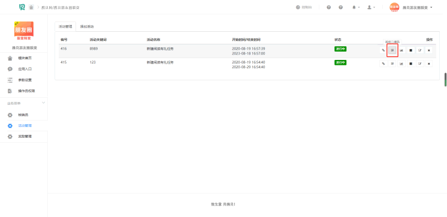Delete activity 415 with the X icon
The width and height of the screenshot is (447, 217).
coord(429,64)
